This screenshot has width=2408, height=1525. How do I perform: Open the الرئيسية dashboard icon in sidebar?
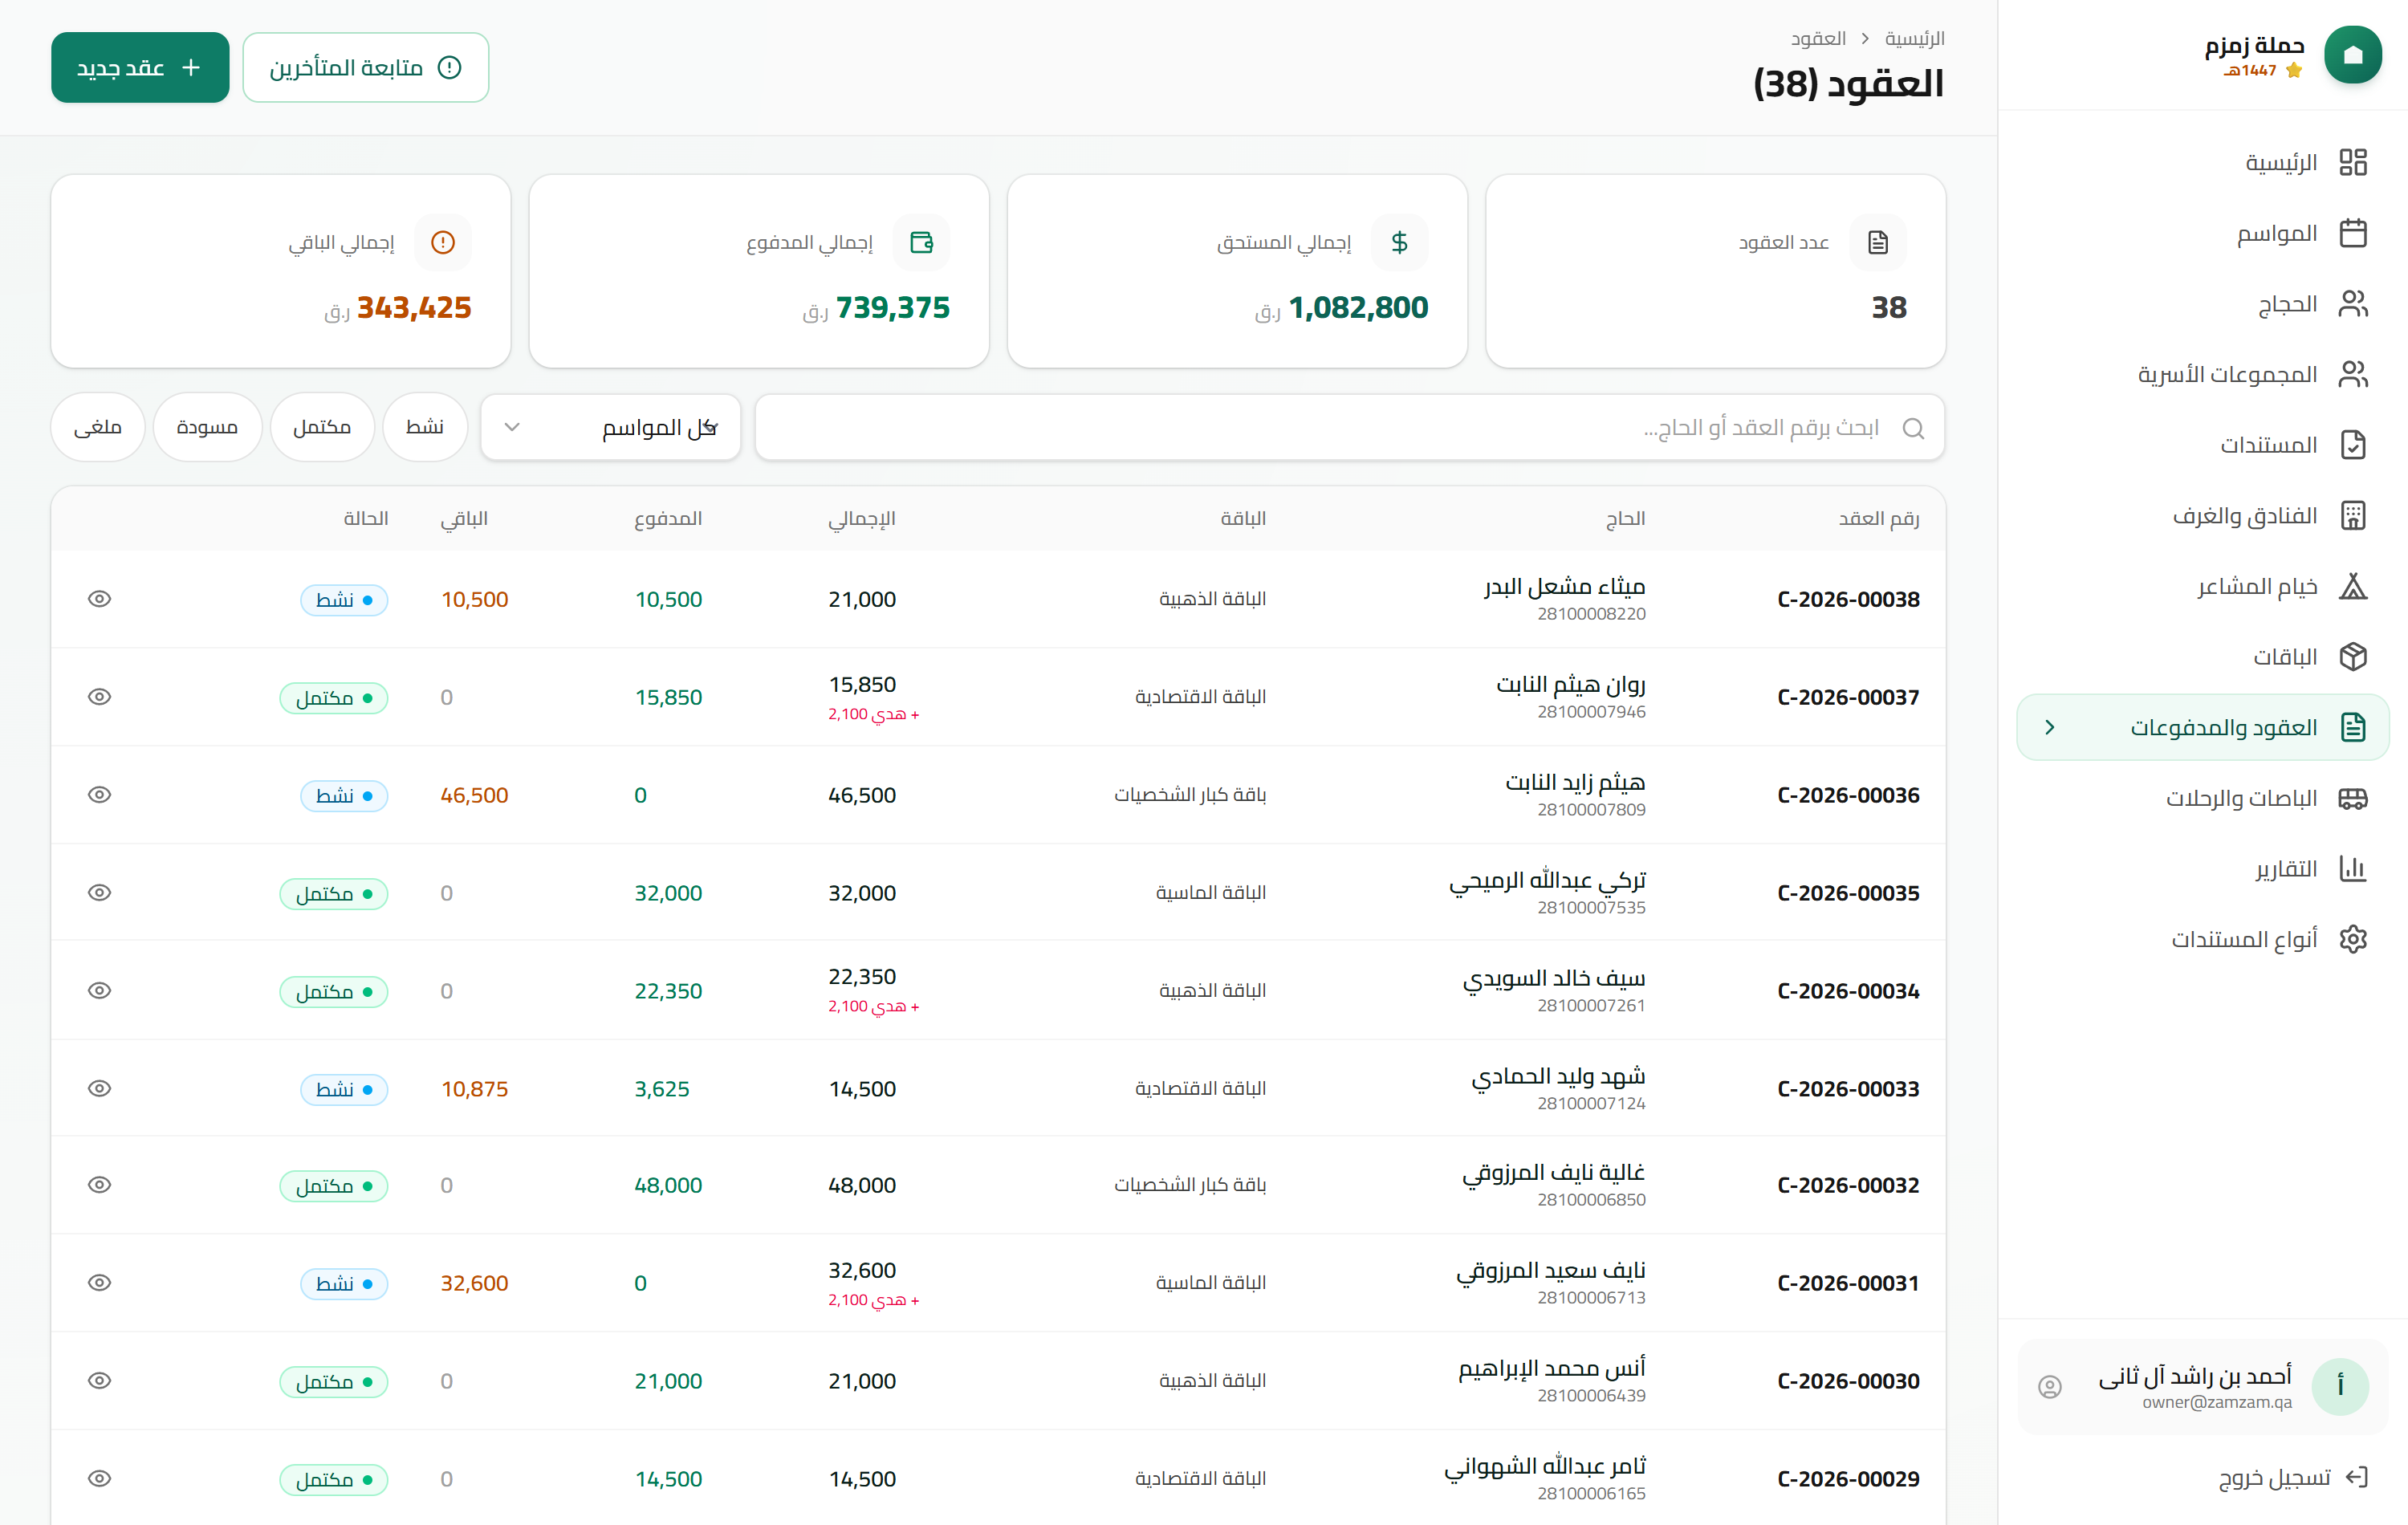tap(2353, 162)
